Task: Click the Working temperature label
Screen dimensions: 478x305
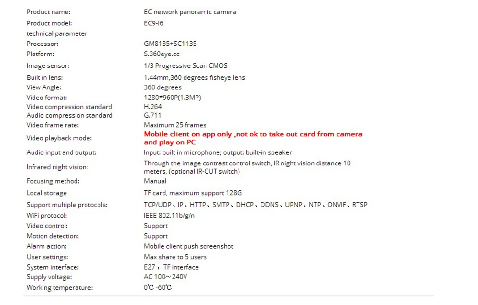Action: 59,288
